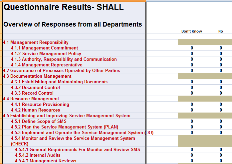Click No value for 4.2 Governance row
Image resolution: width=232 pixels, height=164 pixels.
click(221, 70)
